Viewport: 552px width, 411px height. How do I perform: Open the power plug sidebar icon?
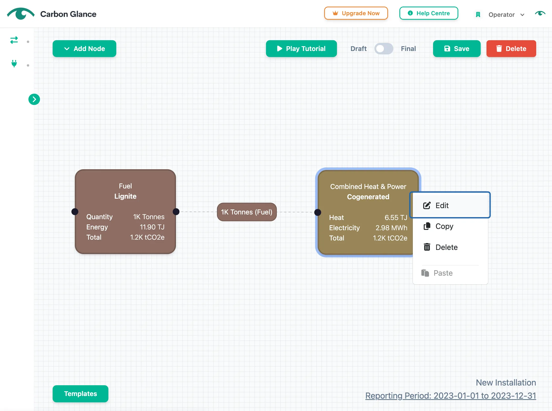click(14, 64)
